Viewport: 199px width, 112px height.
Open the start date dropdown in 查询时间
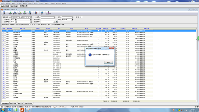click(x=19, y=17)
